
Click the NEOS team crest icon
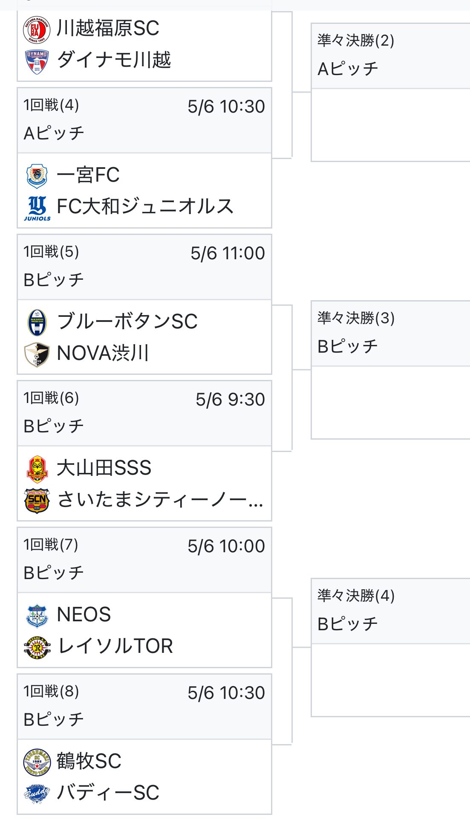37,615
